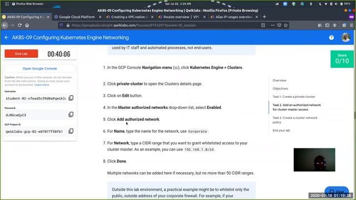The height and width of the screenshot is (200, 356).
Task: Click the End Lab button
Action: pyautogui.click(x=21, y=54)
